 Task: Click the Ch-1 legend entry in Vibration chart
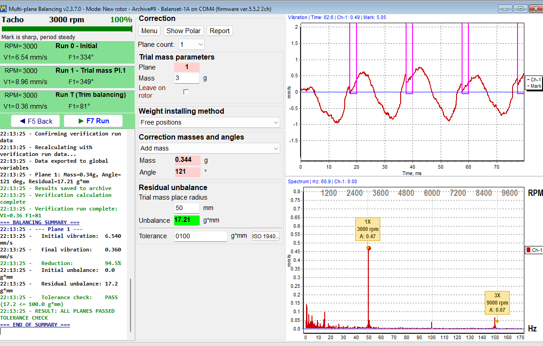[533, 80]
